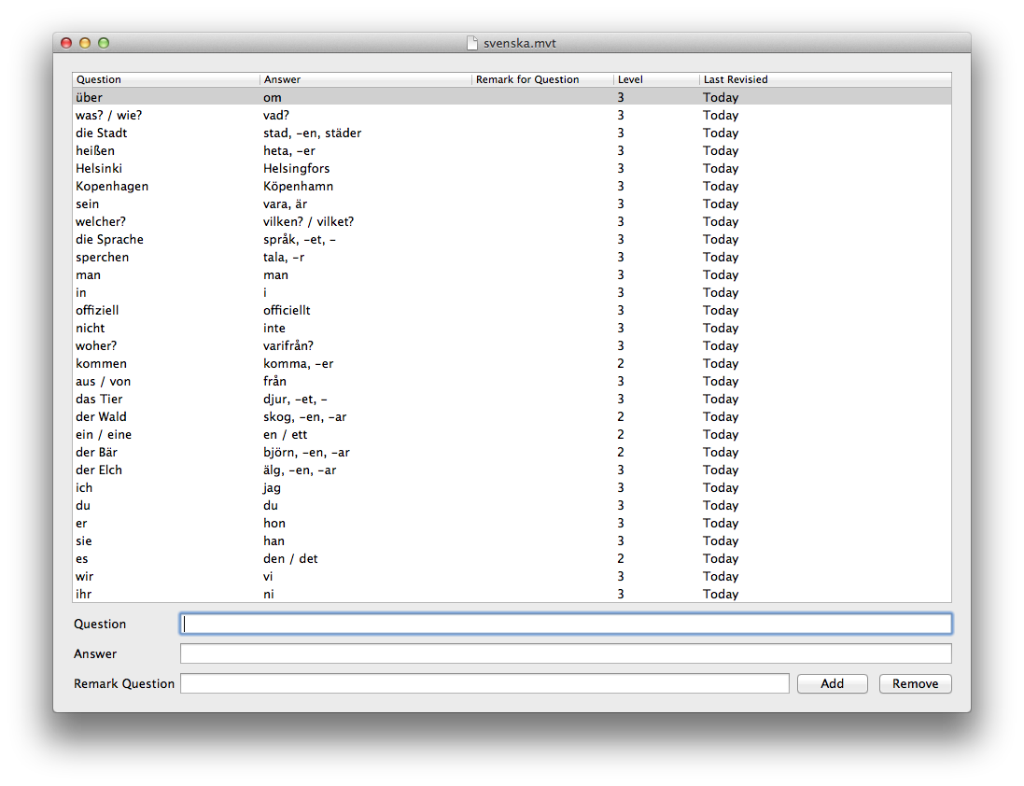Image resolution: width=1024 pixels, height=786 pixels.
Task: Select the row 'wir'
Action: (x=512, y=577)
